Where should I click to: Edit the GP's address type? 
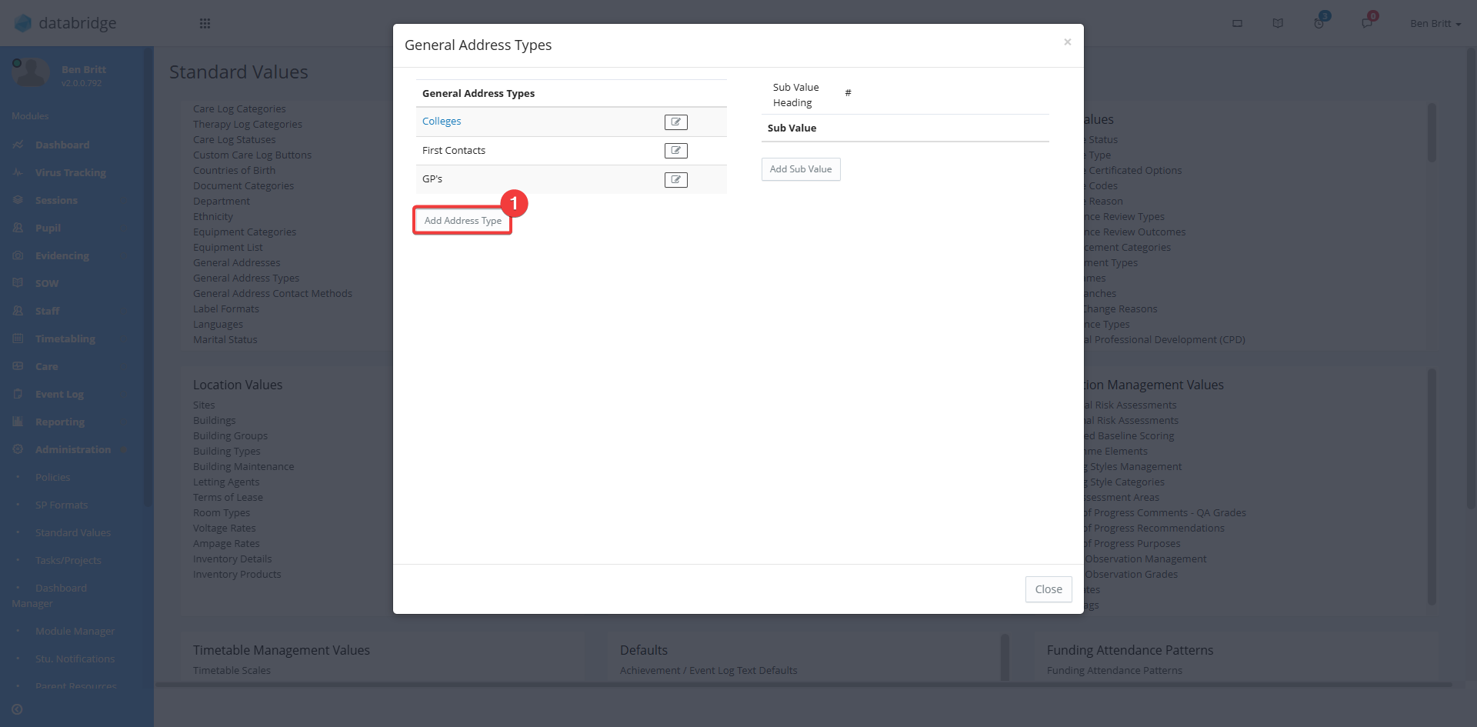coord(675,180)
